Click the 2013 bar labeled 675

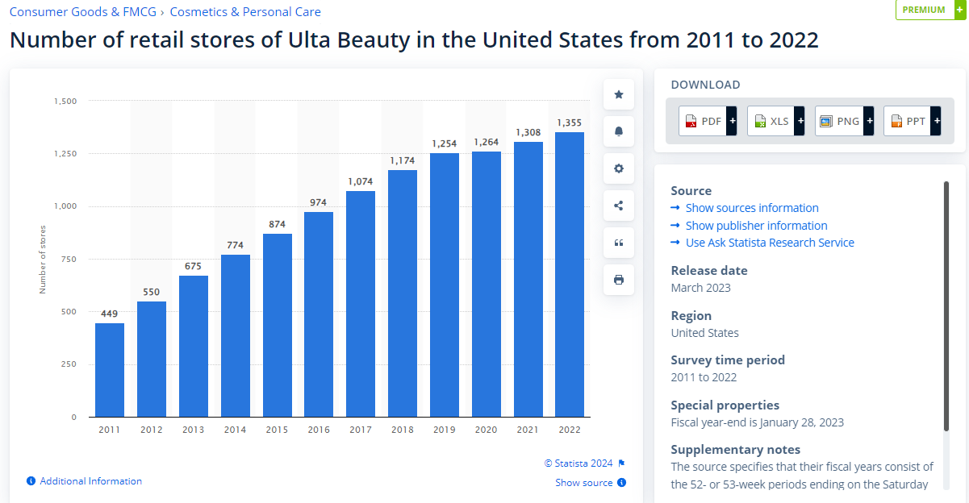[x=194, y=346]
